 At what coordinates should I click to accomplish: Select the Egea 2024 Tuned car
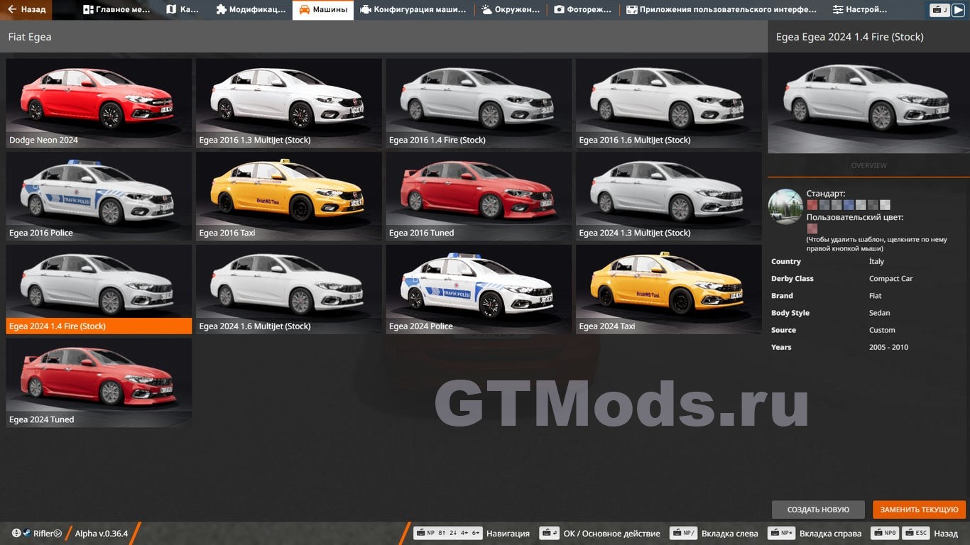pyautogui.click(x=99, y=382)
